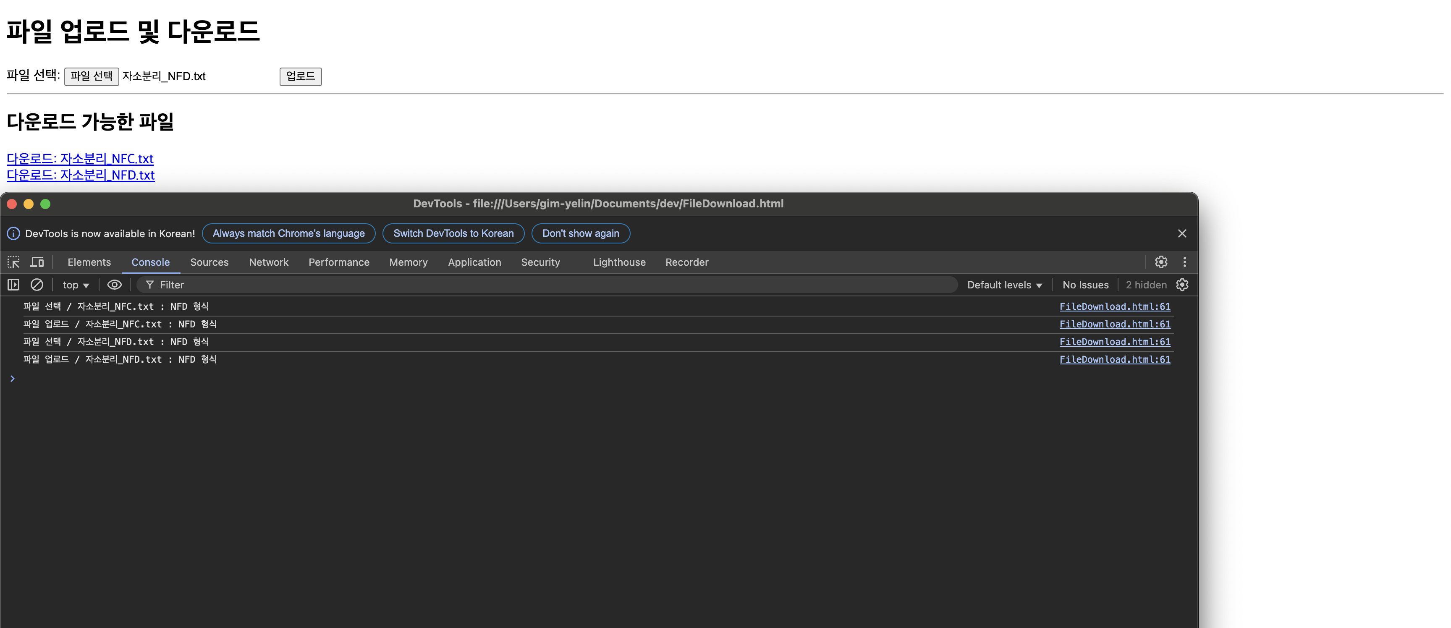Image resolution: width=1451 pixels, height=628 pixels.
Task: Click the 업로드 upload button
Action: point(300,76)
